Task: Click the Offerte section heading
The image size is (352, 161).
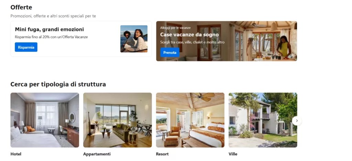Action: 21,7
